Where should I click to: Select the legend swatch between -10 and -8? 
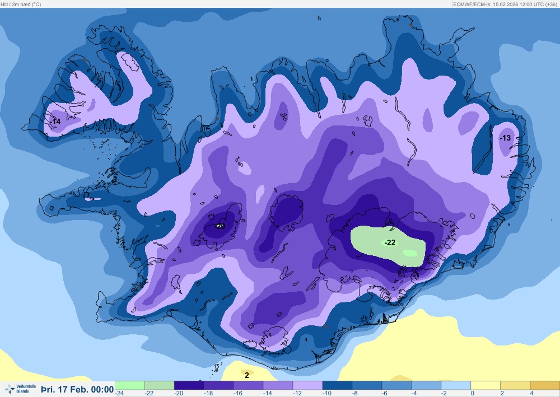coord(337,385)
